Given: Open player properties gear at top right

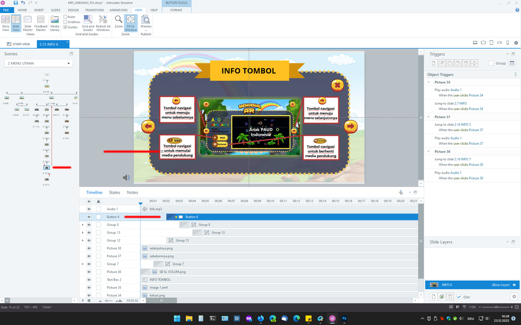Looking at the screenshot, I should pos(516,43).
